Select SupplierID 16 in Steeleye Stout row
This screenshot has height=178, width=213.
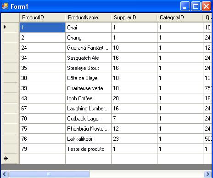pos(134,68)
